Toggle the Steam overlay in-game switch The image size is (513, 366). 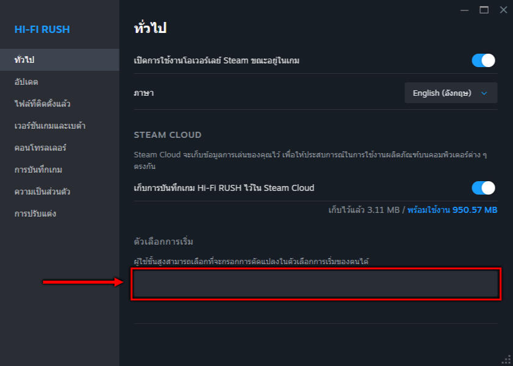483,60
